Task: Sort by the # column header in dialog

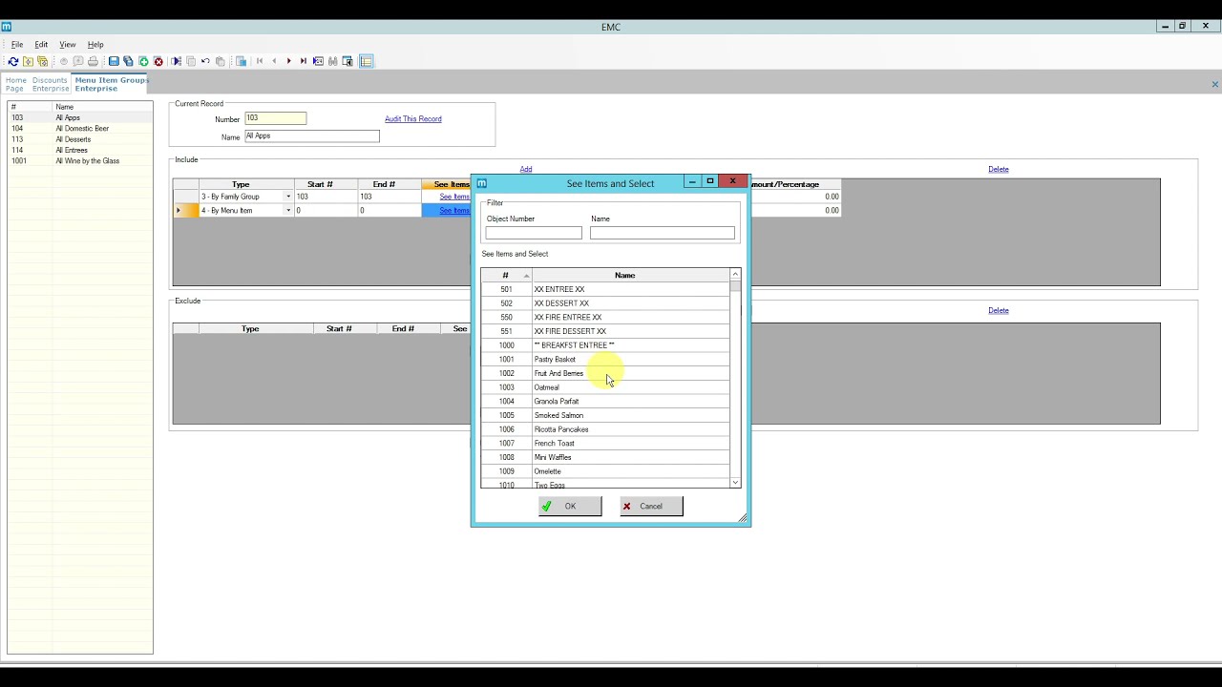Action: click(x=506, y=275)
